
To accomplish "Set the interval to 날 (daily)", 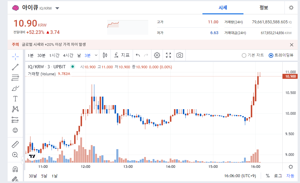I will [79, 55].
